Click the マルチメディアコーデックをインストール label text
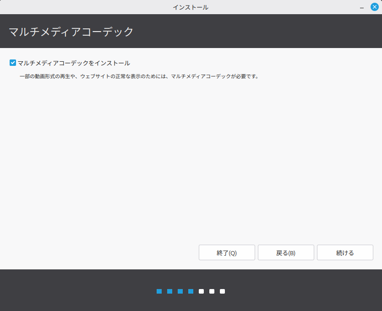Screen dimensions: 382x311 coord(73,63)
